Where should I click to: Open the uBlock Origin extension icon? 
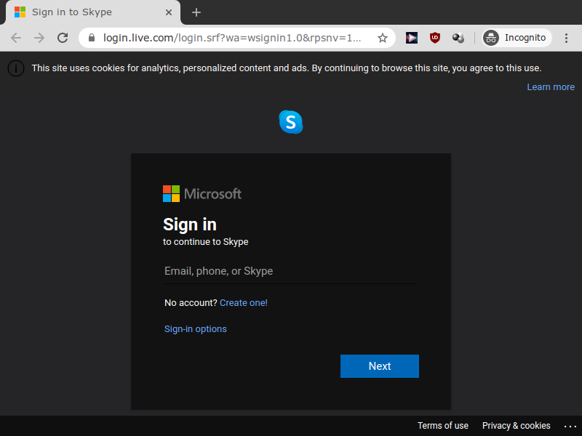coord(434,38)
